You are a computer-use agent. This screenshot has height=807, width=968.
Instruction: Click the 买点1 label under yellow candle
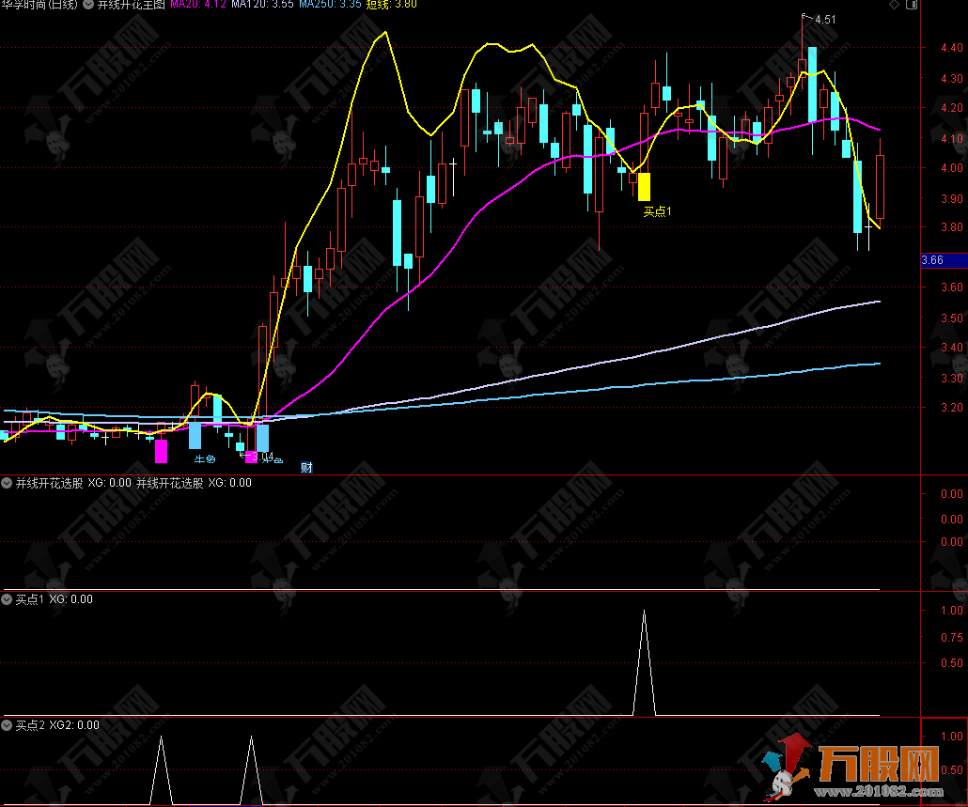[657, 211]
